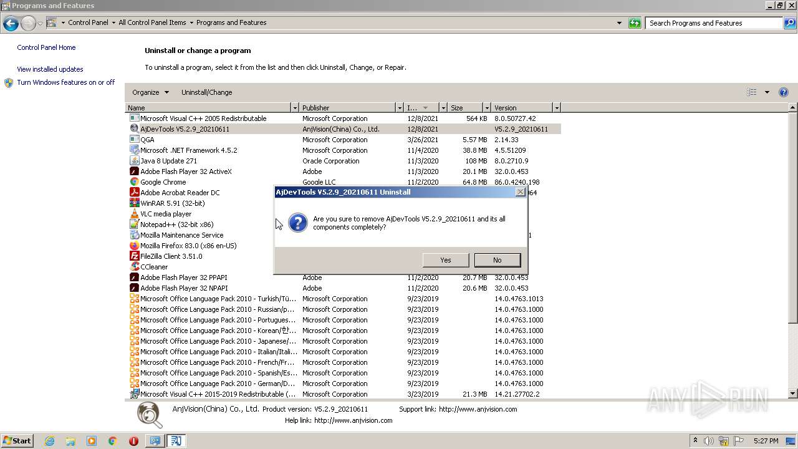This screenshot has width=798, height=449.
Task: Click the Mozilla Maintenance Service icon
Action: click(x=134, y=234)
